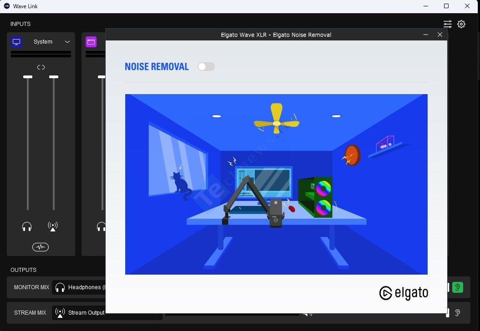Screen dimensions: 480x331
Task: Click the Wave Link app icon in title bar
Action: (7, 6)
